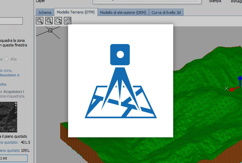This screenshot has width=242, height=163.
Task: Click the input field containing 1 mt
Action: pos(13,158)
